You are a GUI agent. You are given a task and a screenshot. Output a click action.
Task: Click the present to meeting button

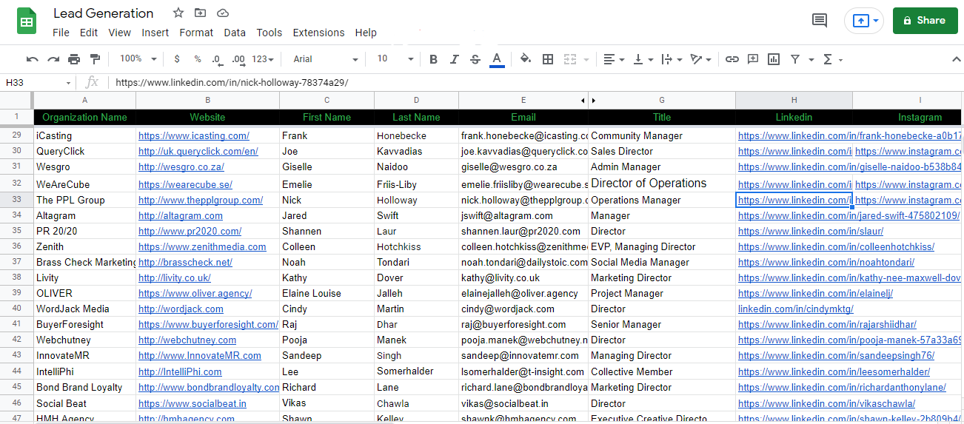[864, 21]
